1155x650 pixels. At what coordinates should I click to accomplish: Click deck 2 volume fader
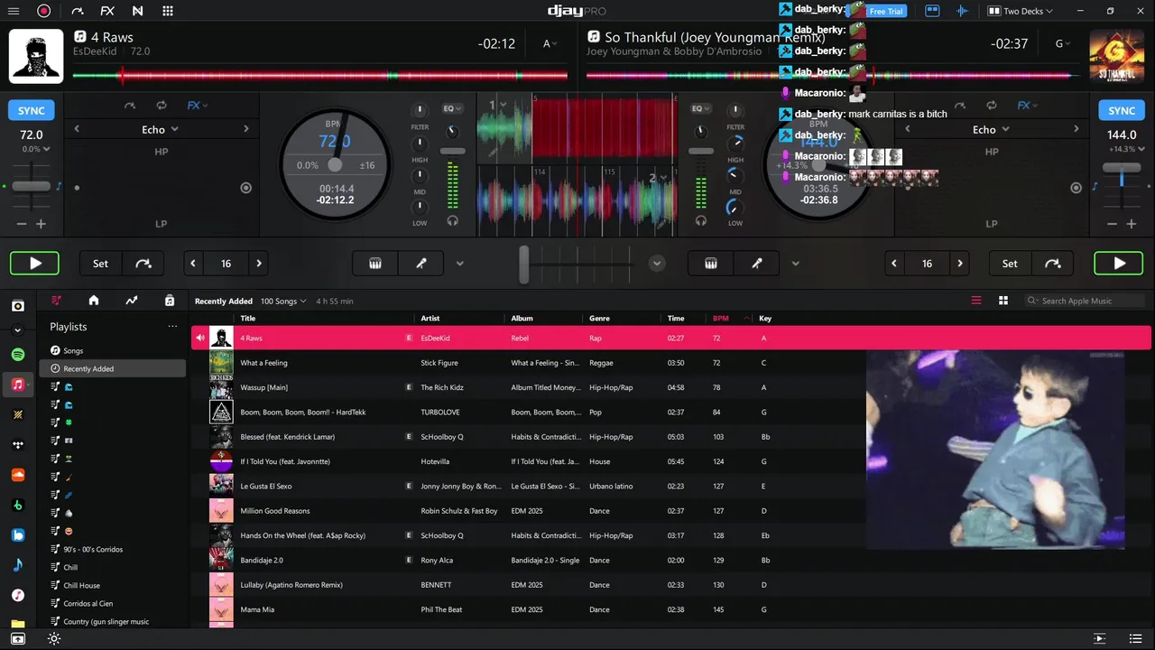(701, 151)
